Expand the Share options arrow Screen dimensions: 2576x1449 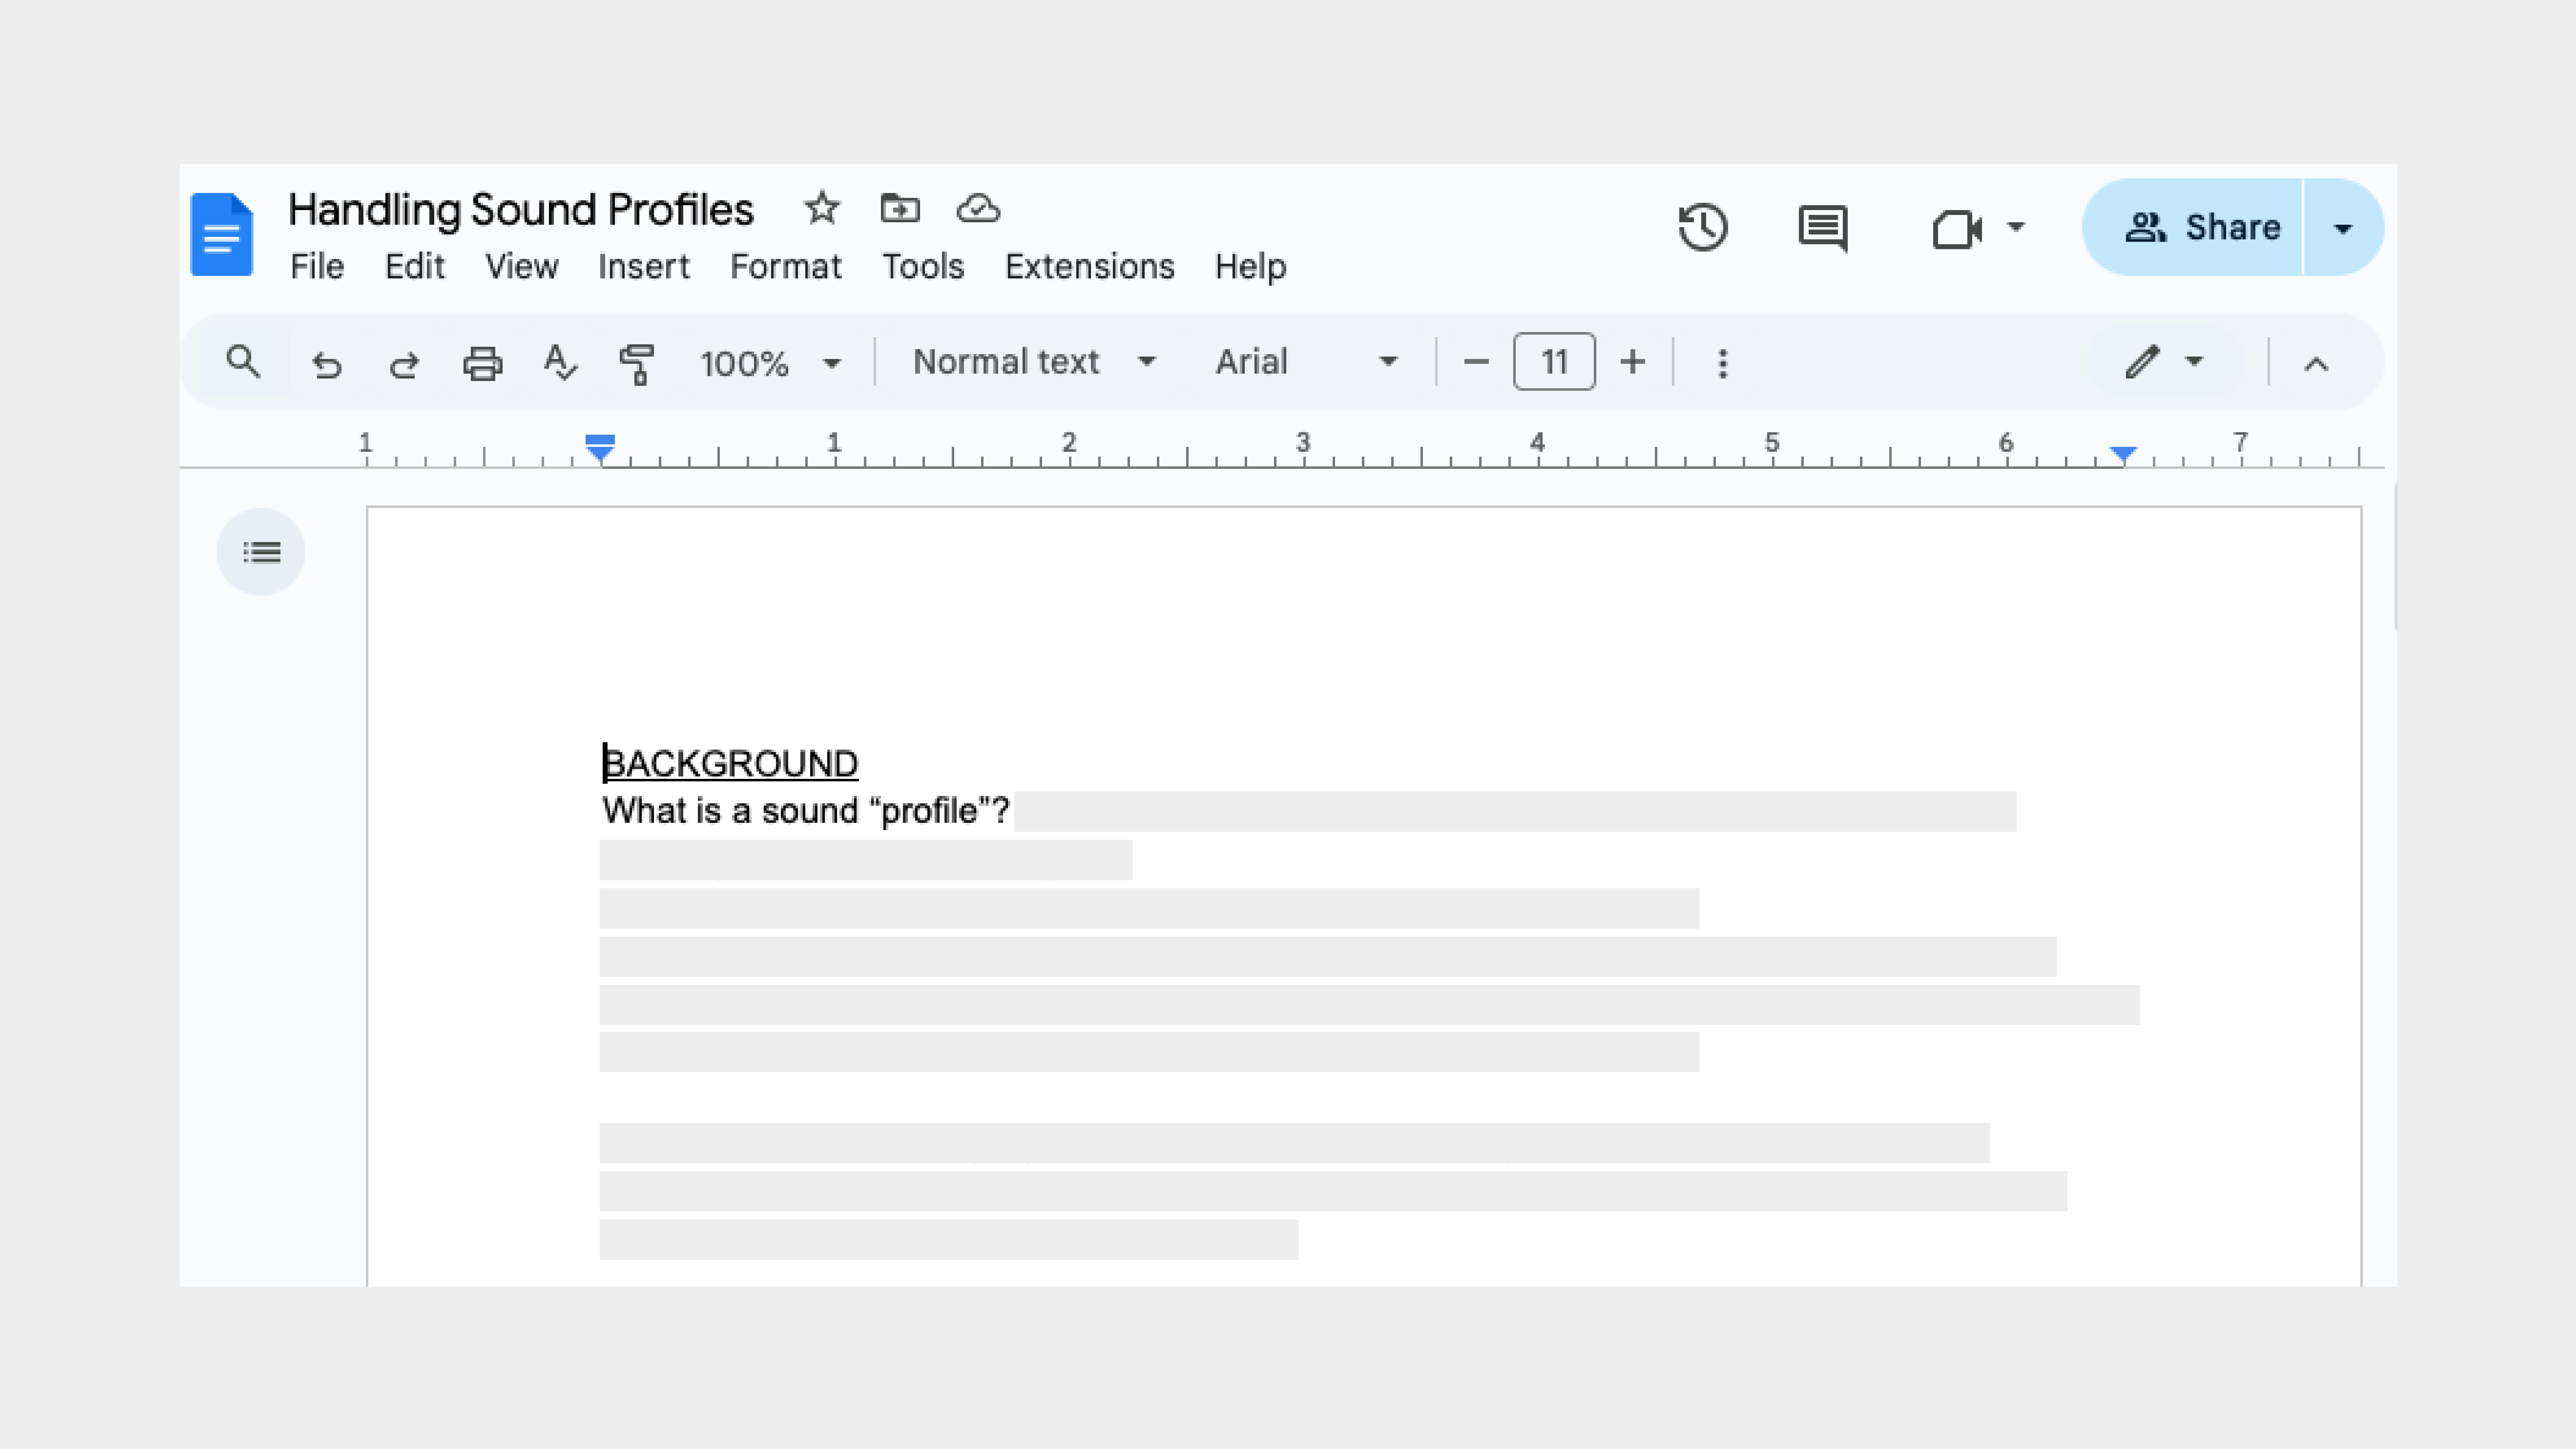(x=2343, y=228)
